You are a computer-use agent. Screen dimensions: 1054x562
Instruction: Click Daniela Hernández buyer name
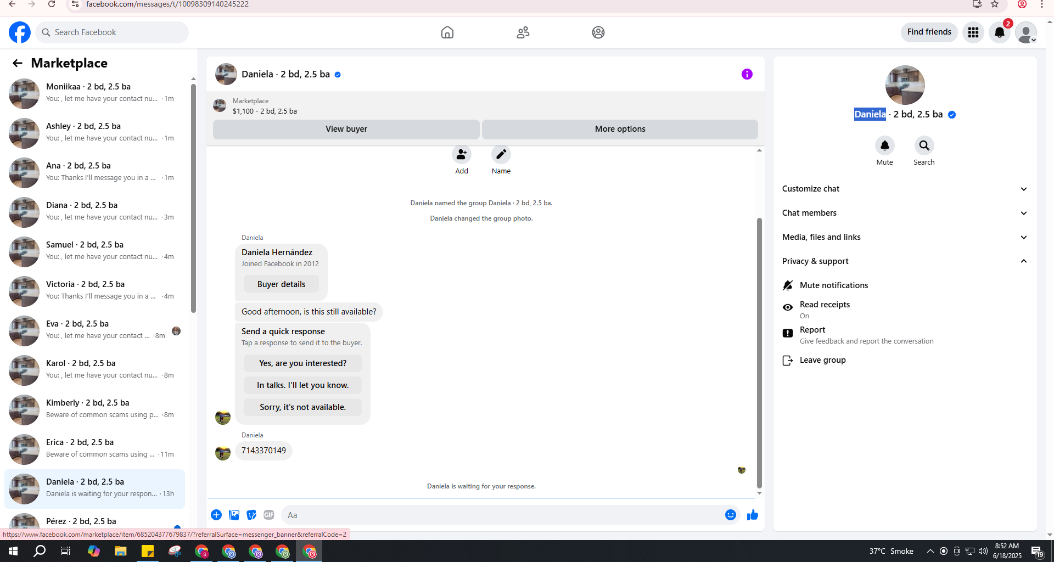(x=277, y=252)
